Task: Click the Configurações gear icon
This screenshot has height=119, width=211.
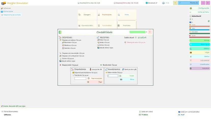Action: tap(191, 8)
